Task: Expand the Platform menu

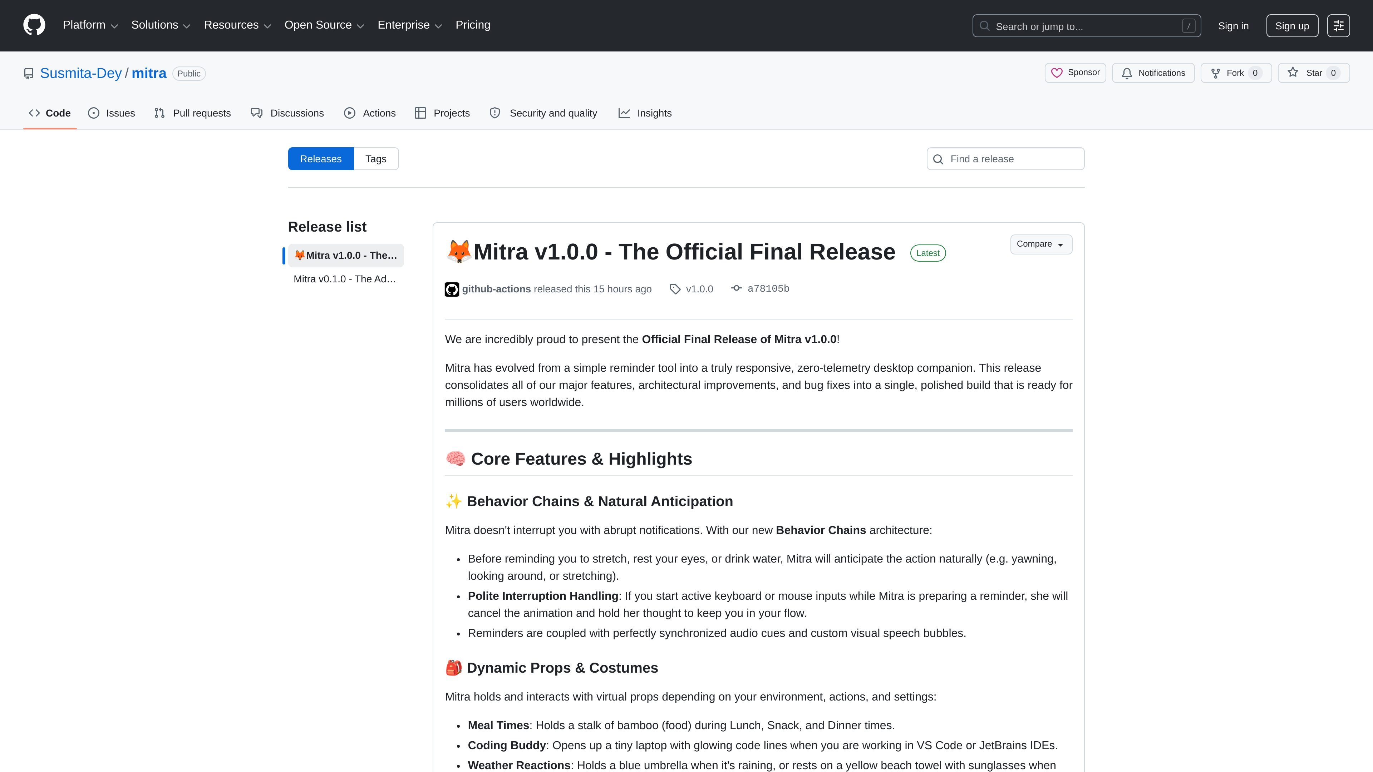Action: [x=90, y=25]
